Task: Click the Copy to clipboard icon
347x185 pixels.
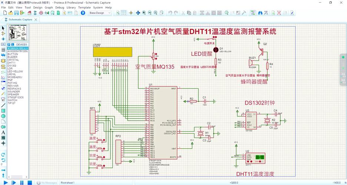Action: (189, 13)
